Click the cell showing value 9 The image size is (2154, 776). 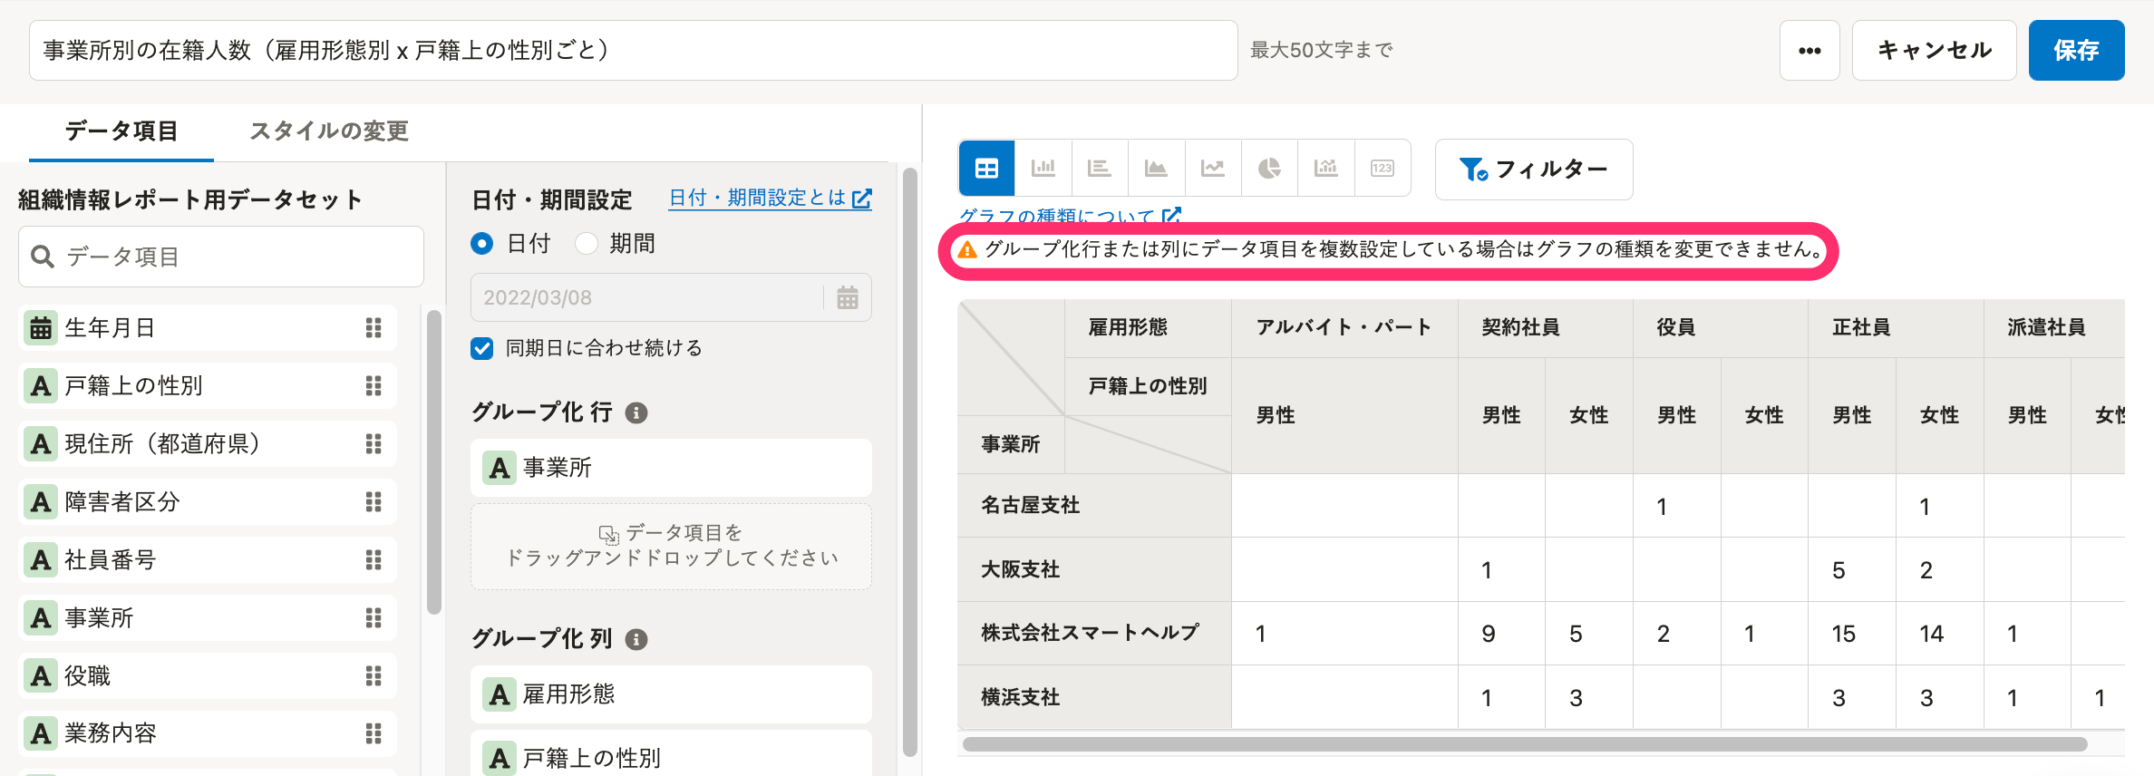[x=1501, y=634]
